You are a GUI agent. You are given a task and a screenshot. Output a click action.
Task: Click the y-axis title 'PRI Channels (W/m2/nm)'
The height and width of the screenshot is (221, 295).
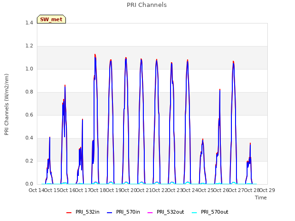click(x=6, y=105)
